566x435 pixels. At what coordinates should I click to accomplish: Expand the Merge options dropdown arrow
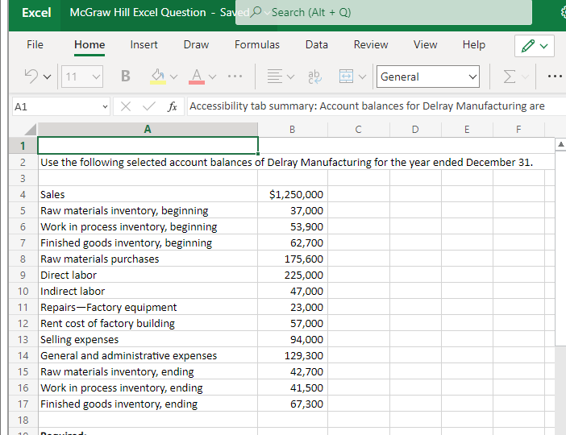click(362, 77)
